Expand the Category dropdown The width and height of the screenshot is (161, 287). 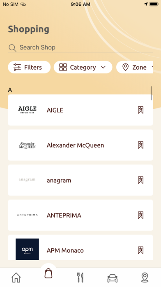(83, 67)
